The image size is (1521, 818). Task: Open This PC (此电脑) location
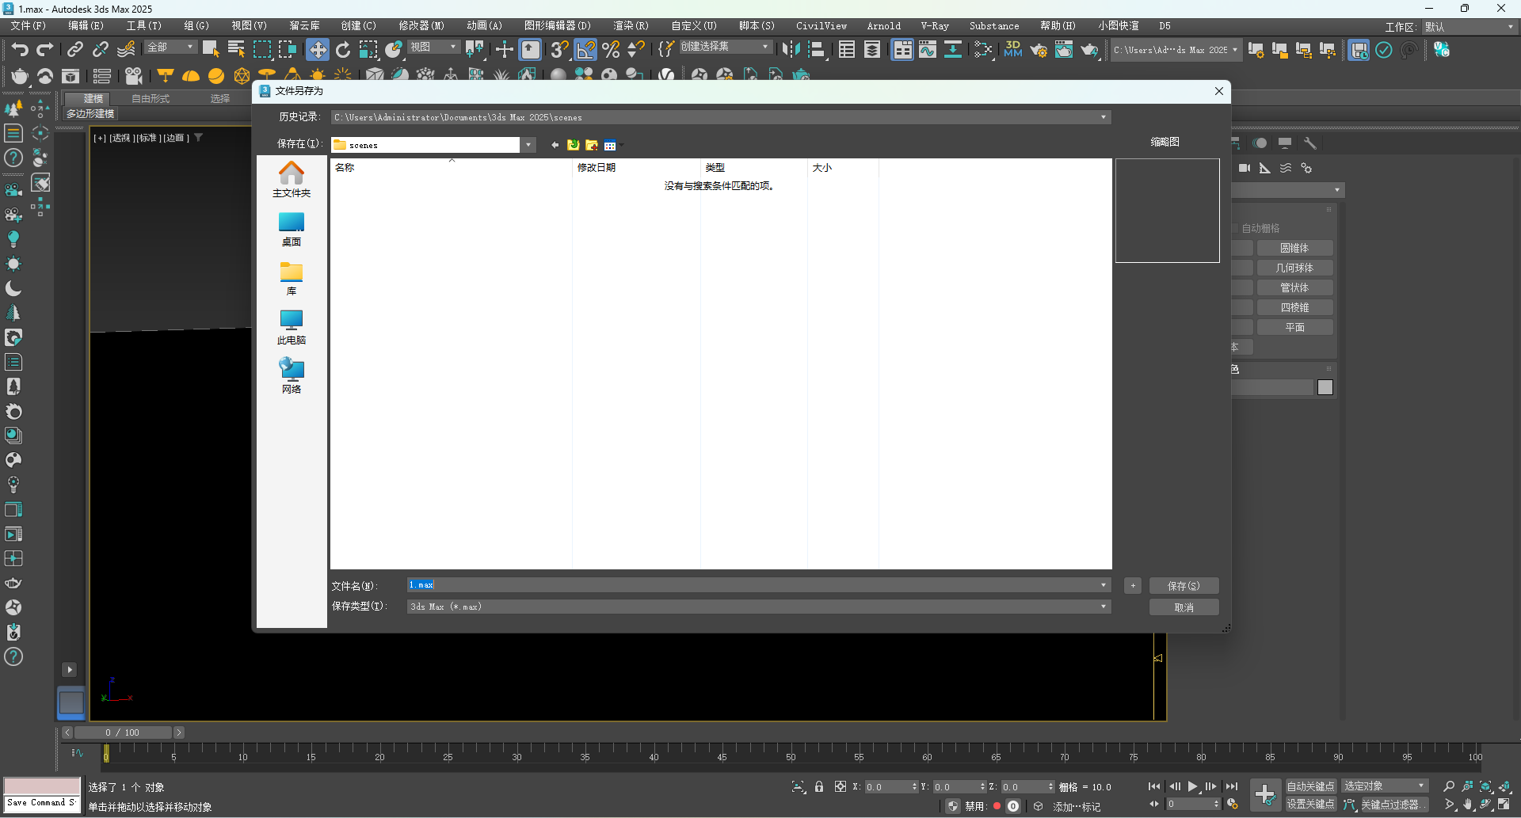point(292,327)
